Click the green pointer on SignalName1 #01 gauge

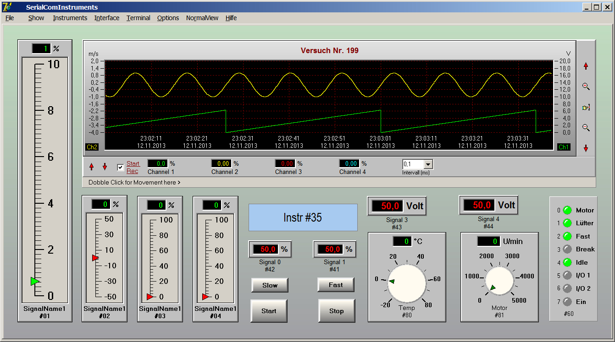pyautogui.click(x=35, y=281)
